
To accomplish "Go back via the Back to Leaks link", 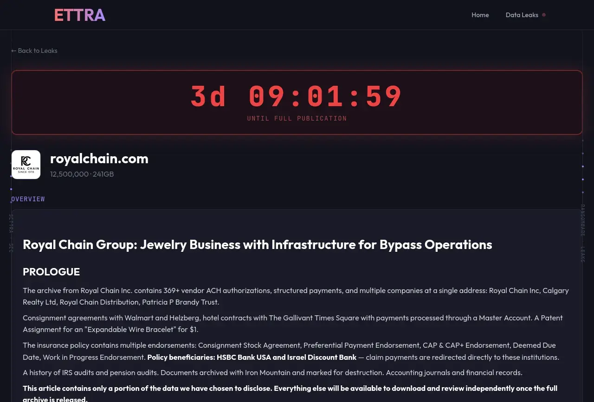I will pos(34,51).
